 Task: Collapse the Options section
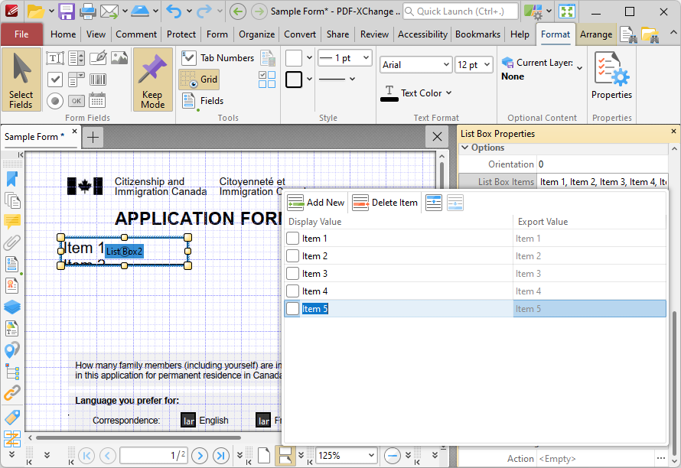465,148
